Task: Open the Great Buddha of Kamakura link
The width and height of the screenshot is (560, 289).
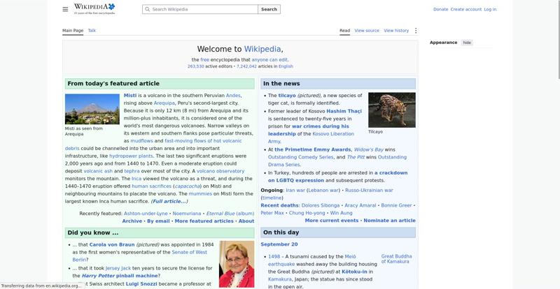Action: click(396, 259)
